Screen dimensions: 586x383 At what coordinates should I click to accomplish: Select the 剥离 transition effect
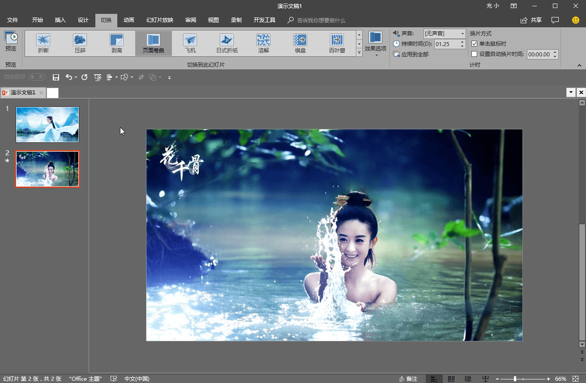117,43
